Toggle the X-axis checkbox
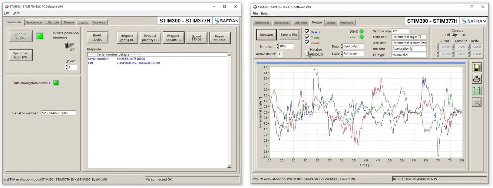Viewport: 493px width, 188px height. pyautogui.click(x=307, y=31)
